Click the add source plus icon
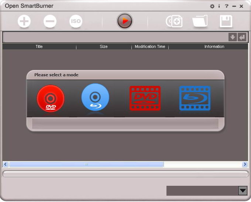251x202 pixels. pyautogui.click(x=24, y=21)
